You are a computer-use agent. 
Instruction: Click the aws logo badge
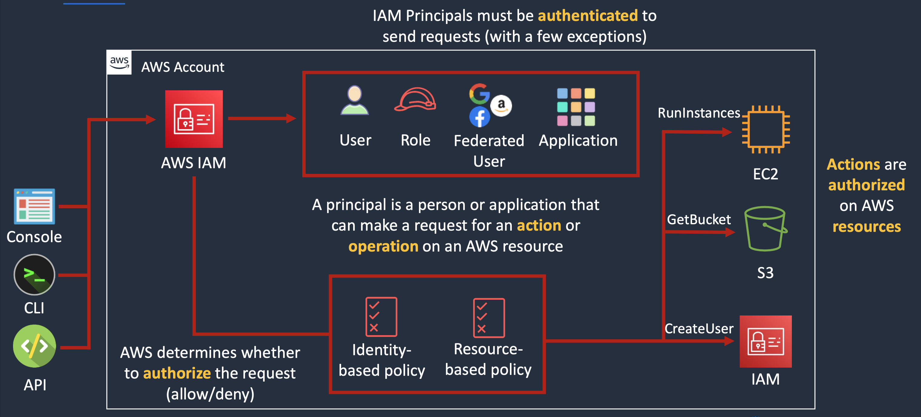119,63
